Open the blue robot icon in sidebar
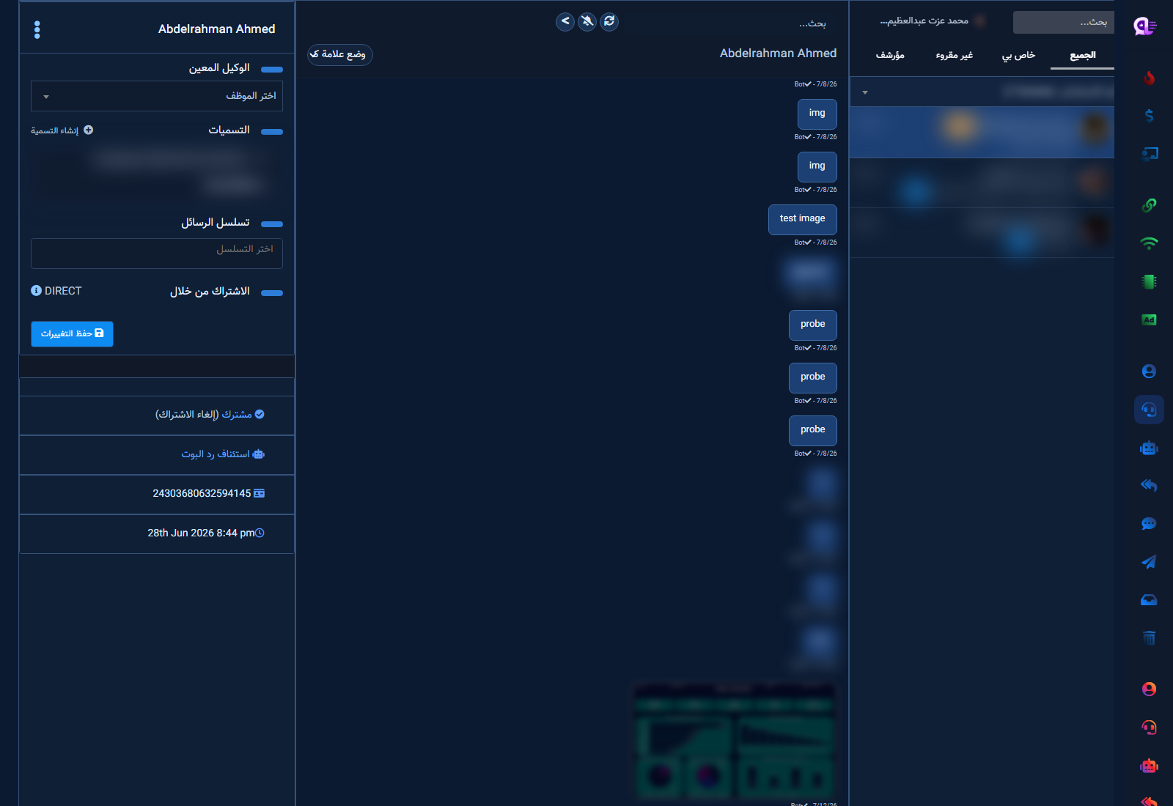1173x806 pixels. [x=1149, y=448]
